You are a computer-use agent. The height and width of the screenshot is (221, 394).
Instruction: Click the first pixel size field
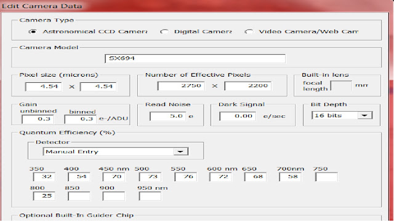[44, 87]
